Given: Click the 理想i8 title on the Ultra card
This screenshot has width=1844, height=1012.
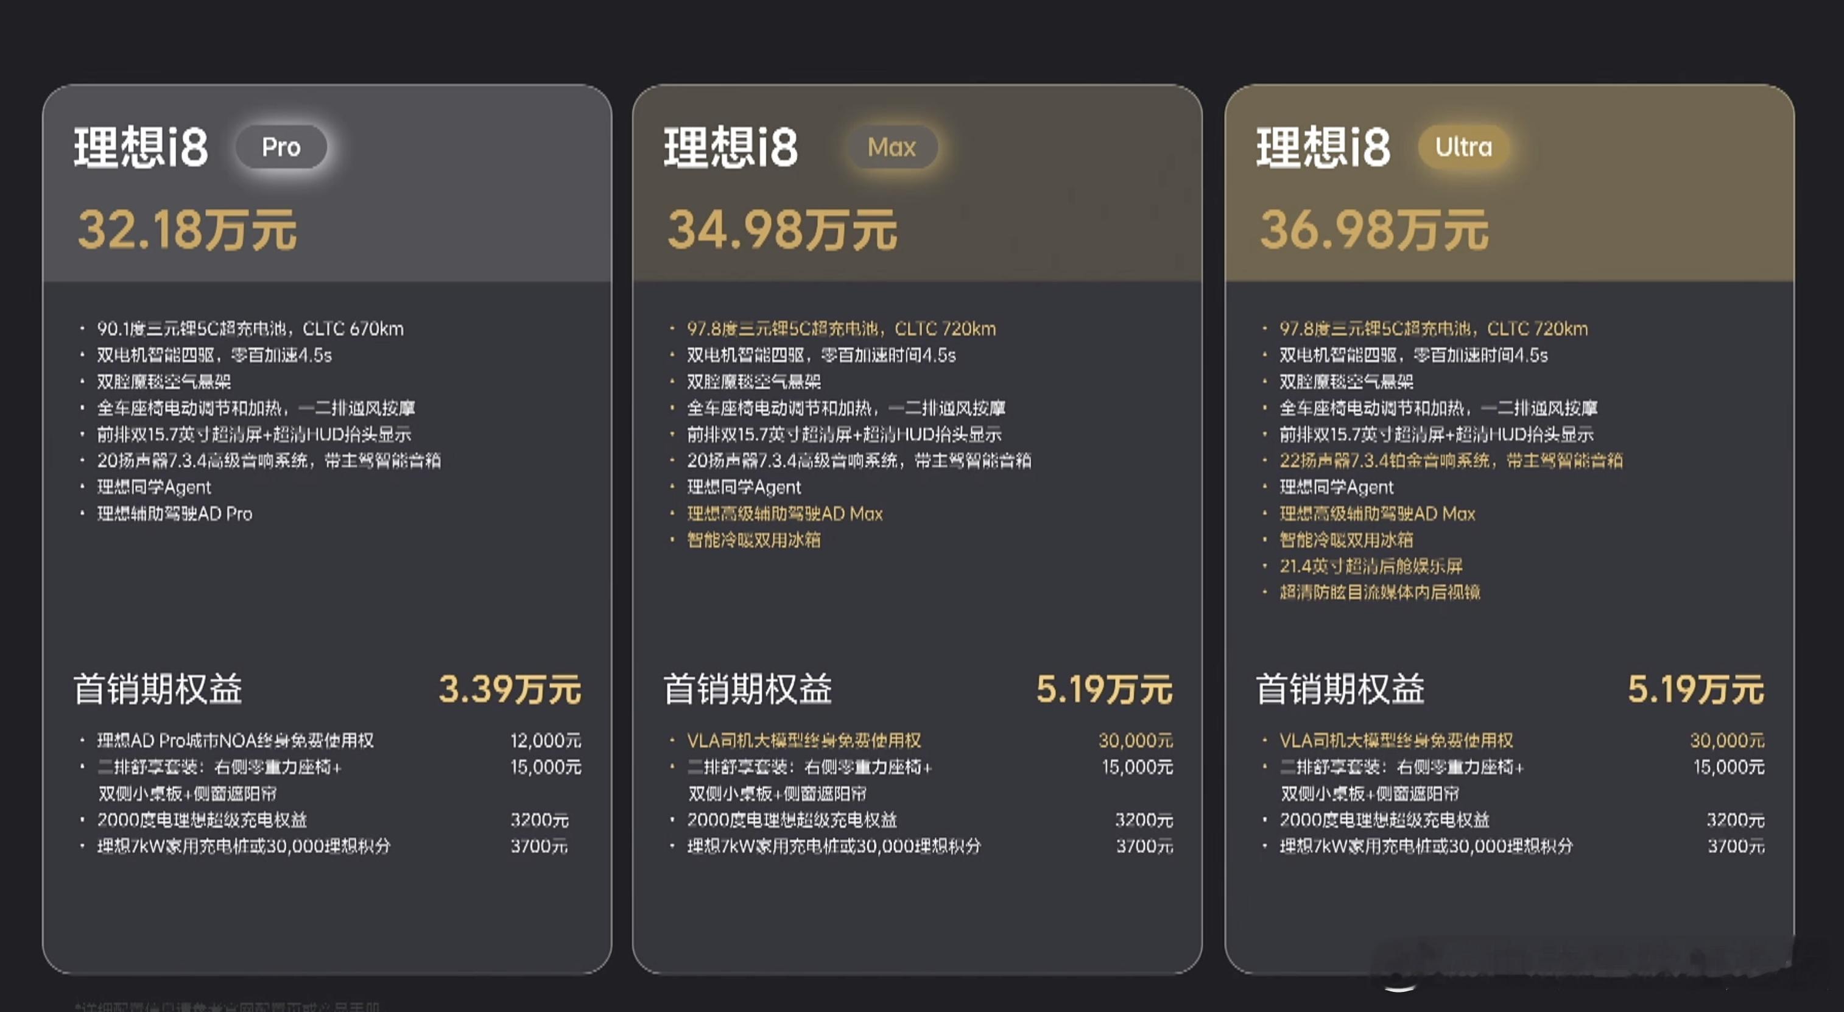Looking at the screenshot, I should (1323, 147).
